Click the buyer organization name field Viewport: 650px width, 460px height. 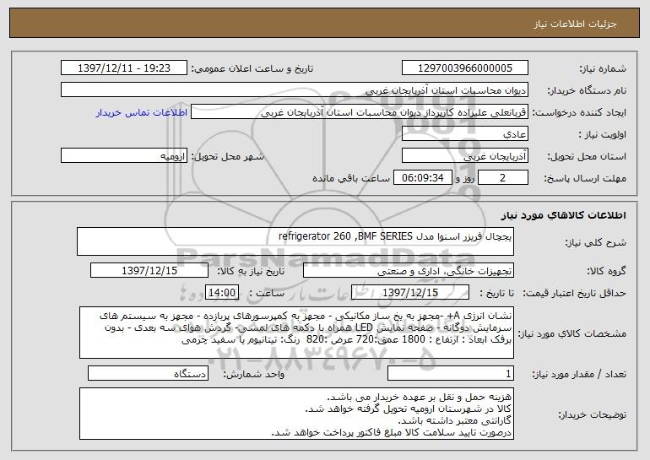295,90
